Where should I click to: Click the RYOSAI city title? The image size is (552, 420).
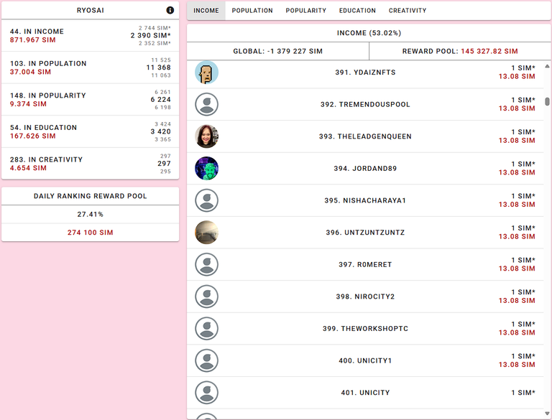pyautogui.click(x=90, y=10)
